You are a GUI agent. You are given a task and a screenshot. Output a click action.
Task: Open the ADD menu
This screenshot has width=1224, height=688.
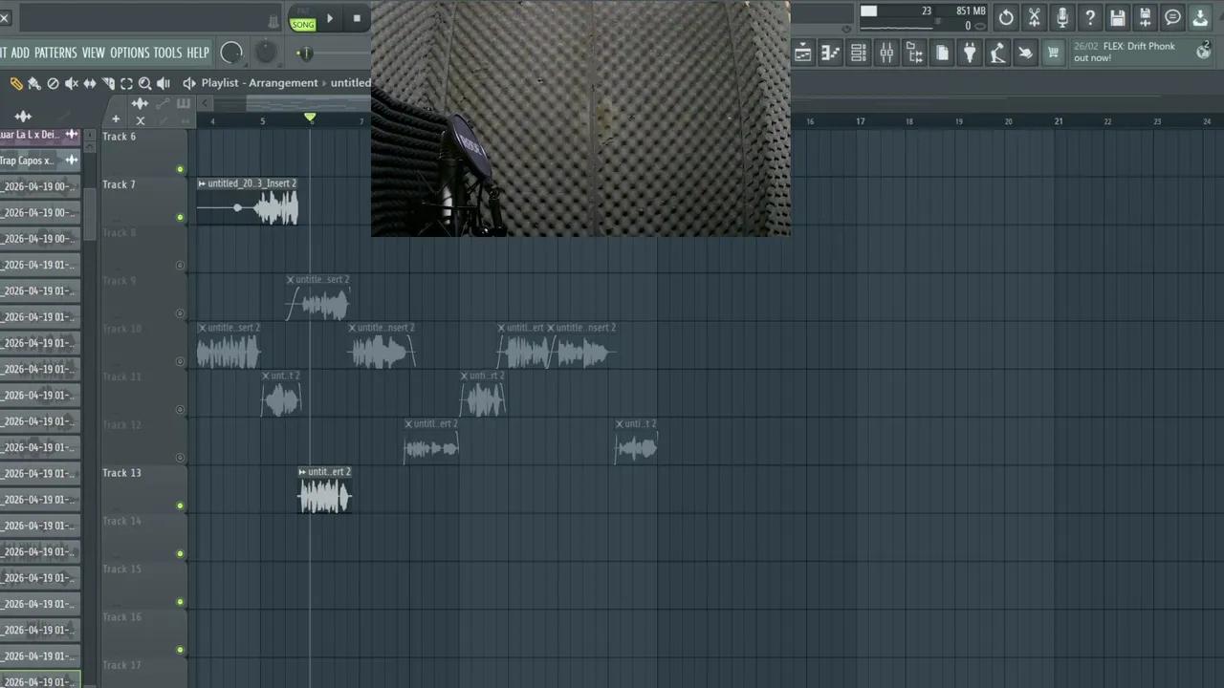coord(20,53)
